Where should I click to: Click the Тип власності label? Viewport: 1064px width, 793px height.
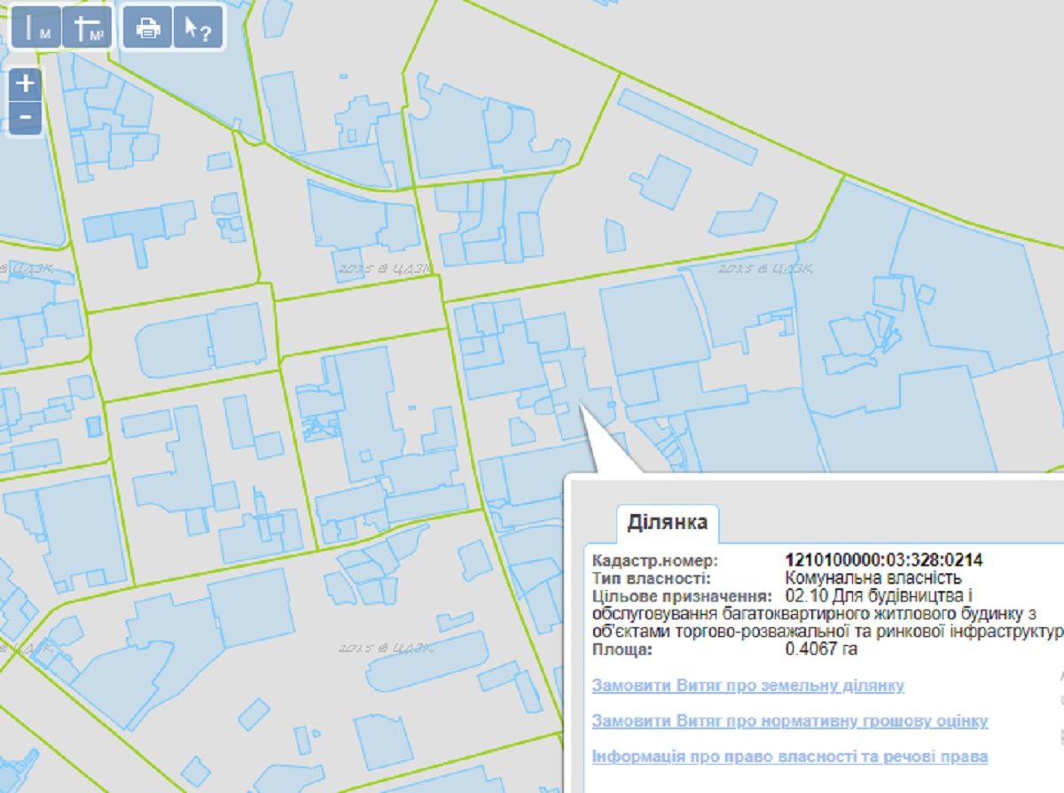click(652, 578)
